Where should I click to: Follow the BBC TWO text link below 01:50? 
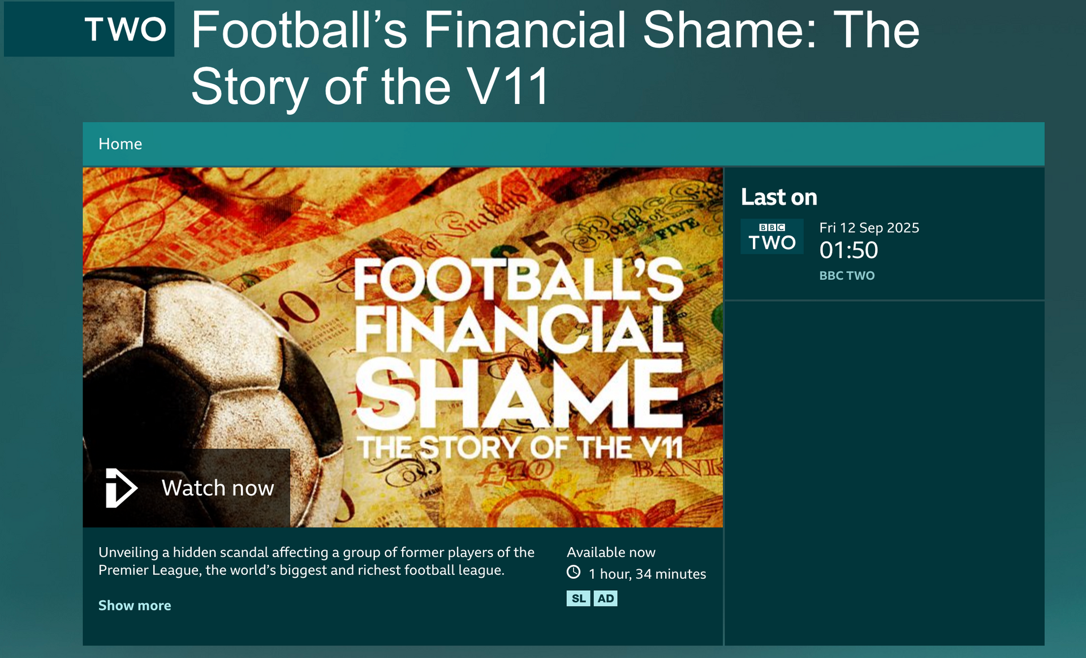[x=847, y=275]
